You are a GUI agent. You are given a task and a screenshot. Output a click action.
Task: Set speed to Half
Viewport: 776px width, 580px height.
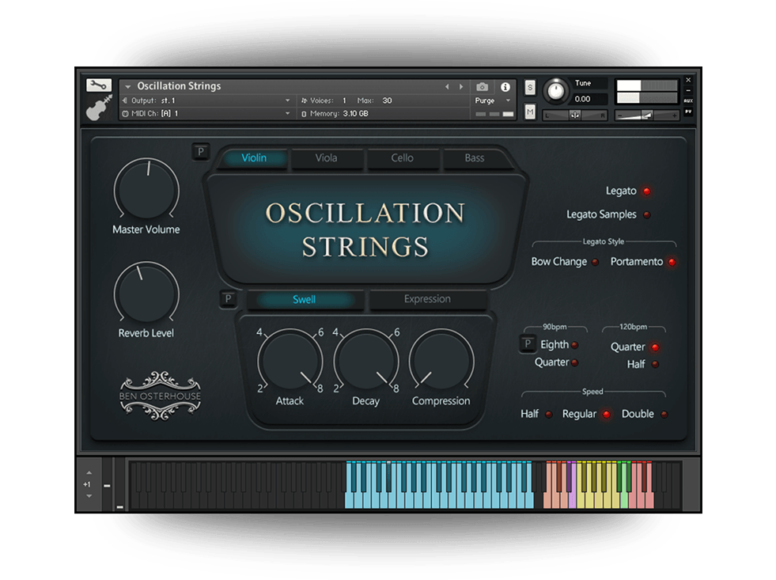[548, 415]
